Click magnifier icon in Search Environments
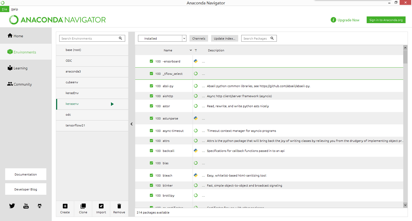This screenshot has height=221, width=412. 120,38
